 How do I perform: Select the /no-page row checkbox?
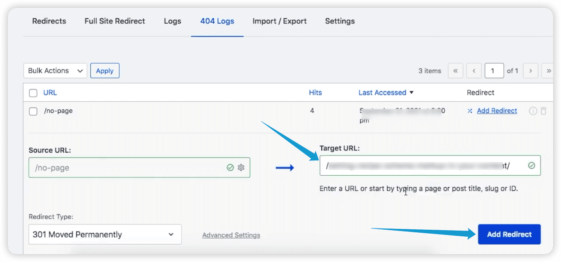33,111
